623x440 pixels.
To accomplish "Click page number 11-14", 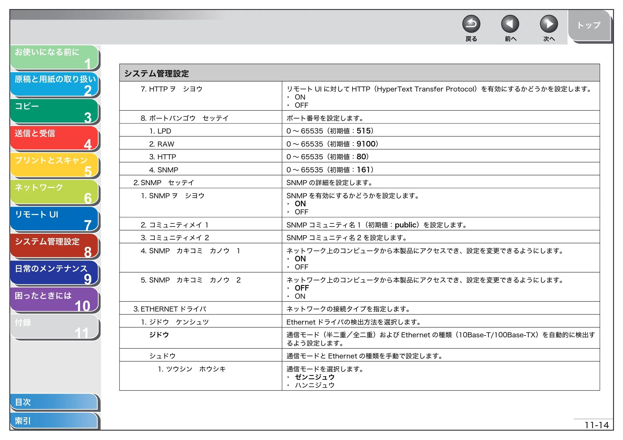I will pos(597,425).
